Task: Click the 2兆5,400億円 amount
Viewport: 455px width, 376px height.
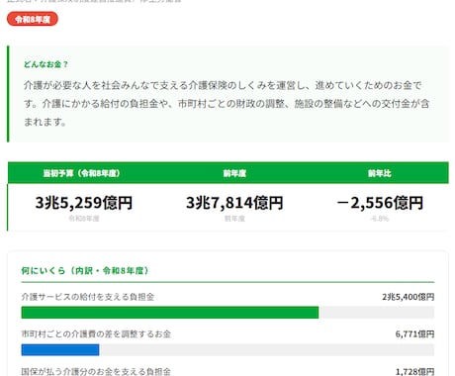Action: (409, 297)
